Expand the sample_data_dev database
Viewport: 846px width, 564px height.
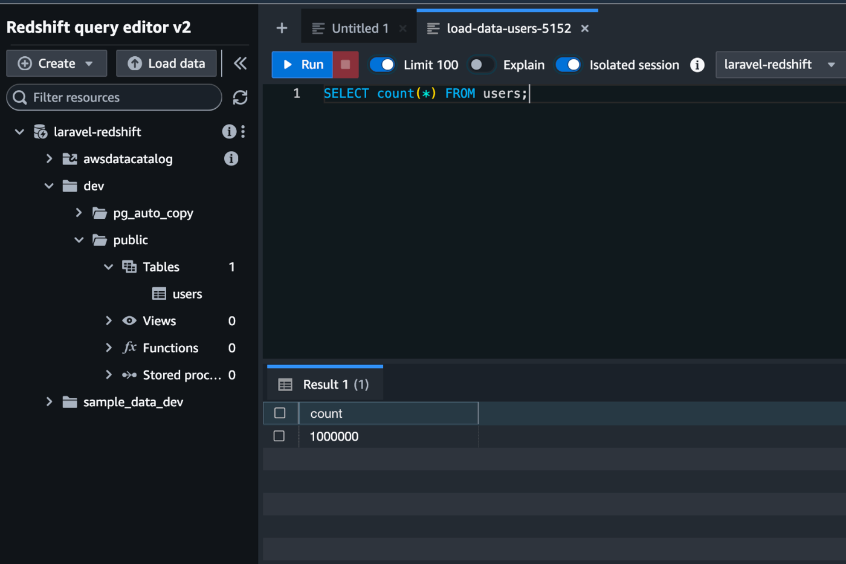pyautogui.click(x=49, y=402)
